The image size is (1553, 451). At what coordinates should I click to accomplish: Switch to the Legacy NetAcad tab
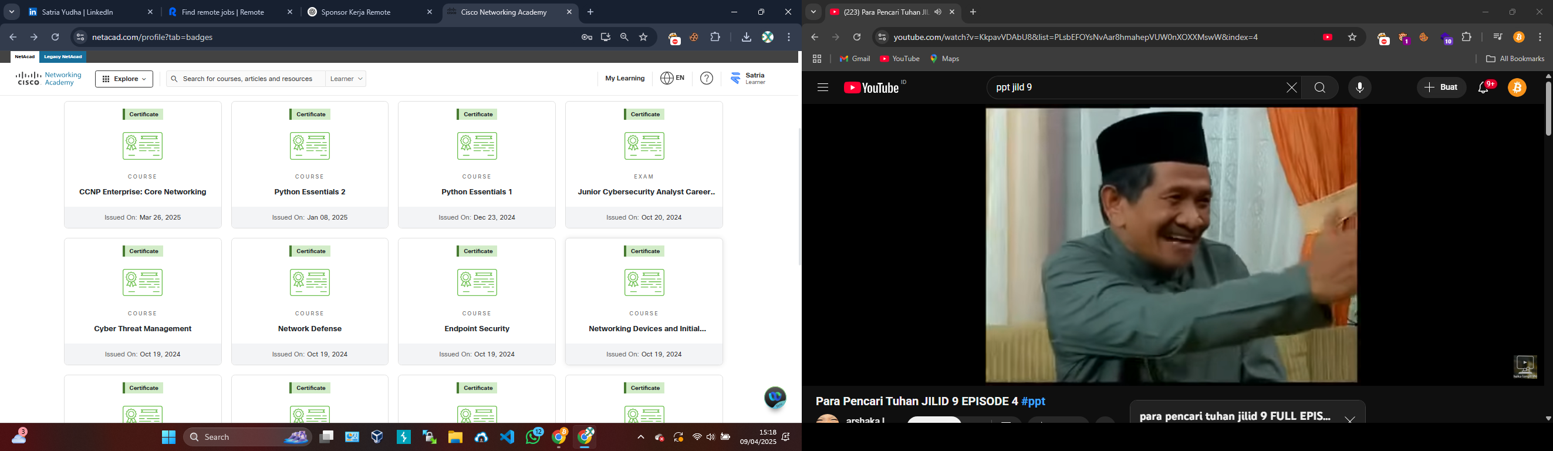tap(63, 57)
